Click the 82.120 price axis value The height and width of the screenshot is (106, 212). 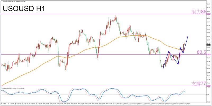point(208,40)
